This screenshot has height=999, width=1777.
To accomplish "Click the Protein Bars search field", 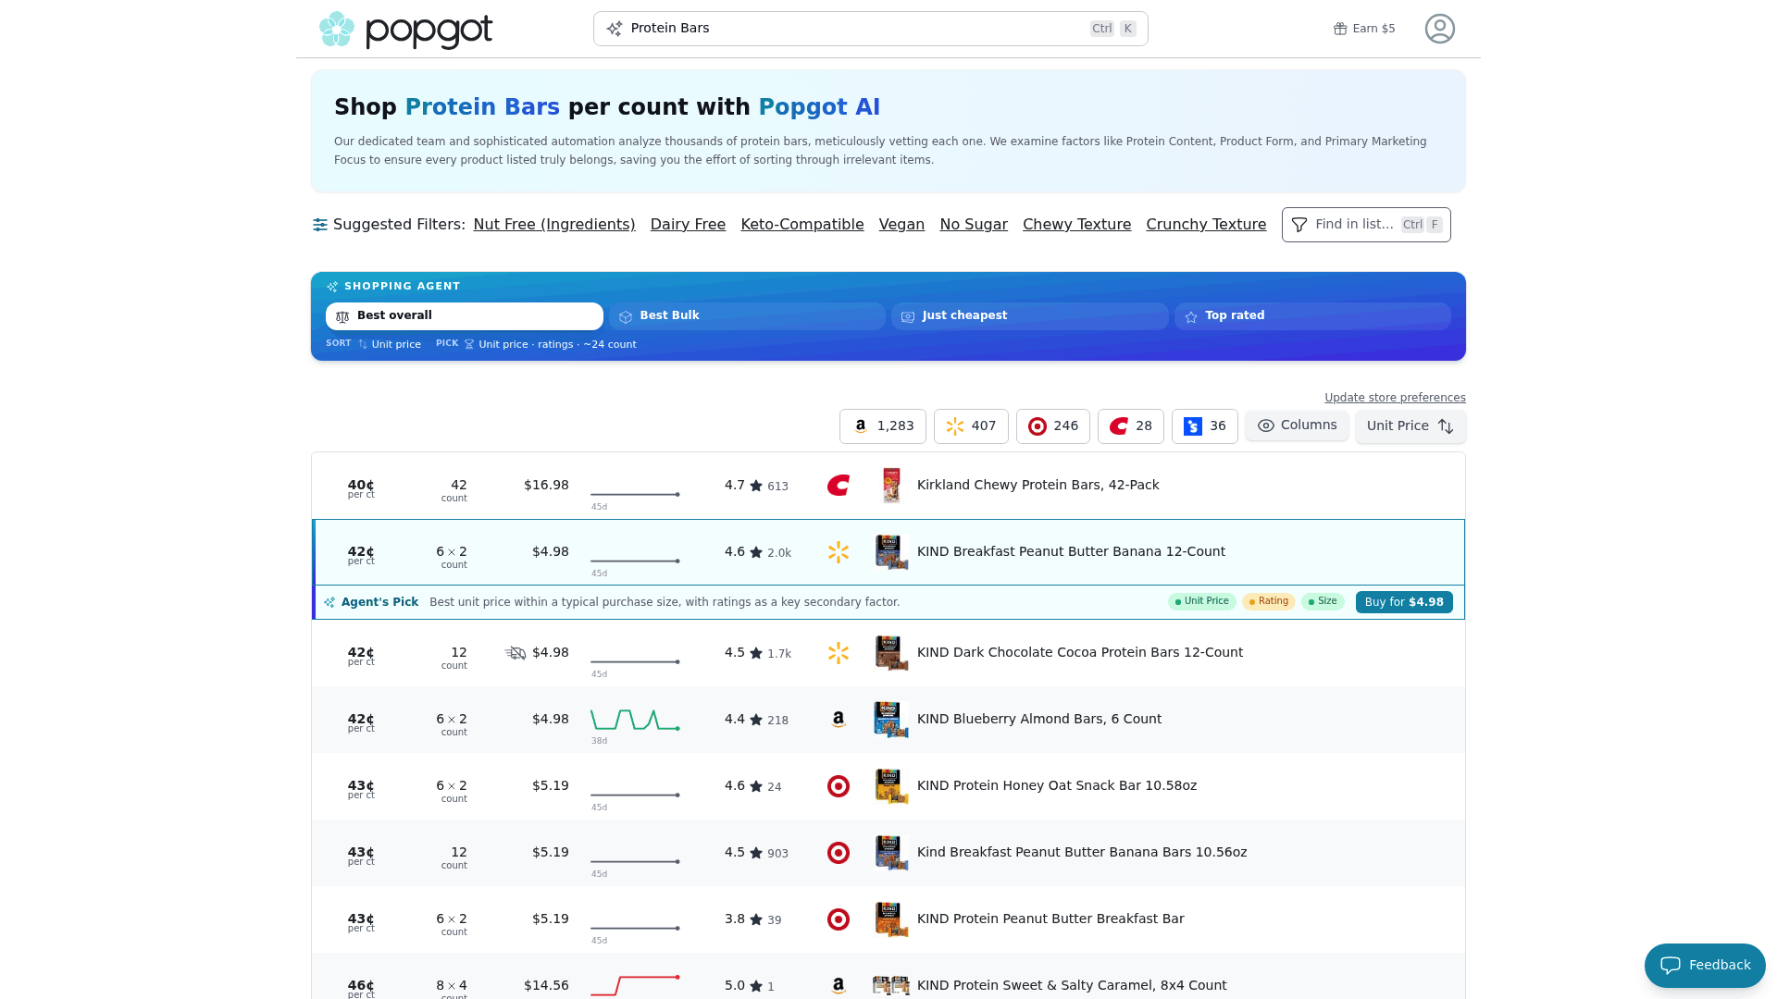I will pyautogui.click(x=870, y=29).
